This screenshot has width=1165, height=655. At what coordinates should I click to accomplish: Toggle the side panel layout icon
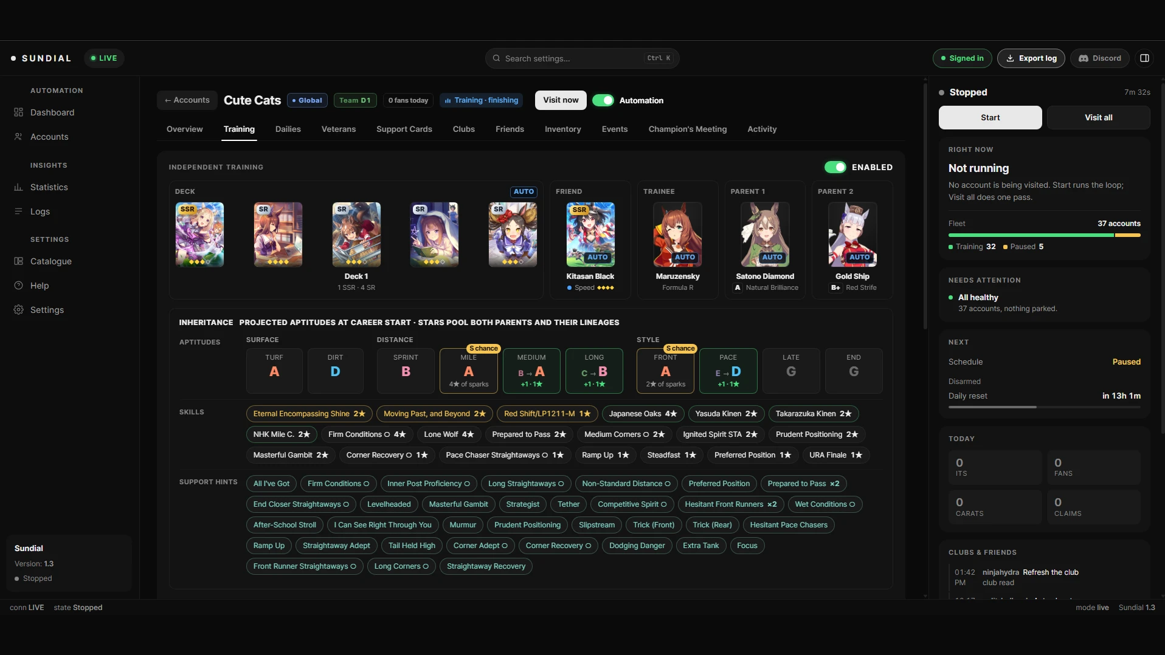(1144, 58)
